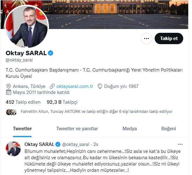Click the mutual followers avatar stack
The width and height of the screenshot is (192, 175).
11,112
